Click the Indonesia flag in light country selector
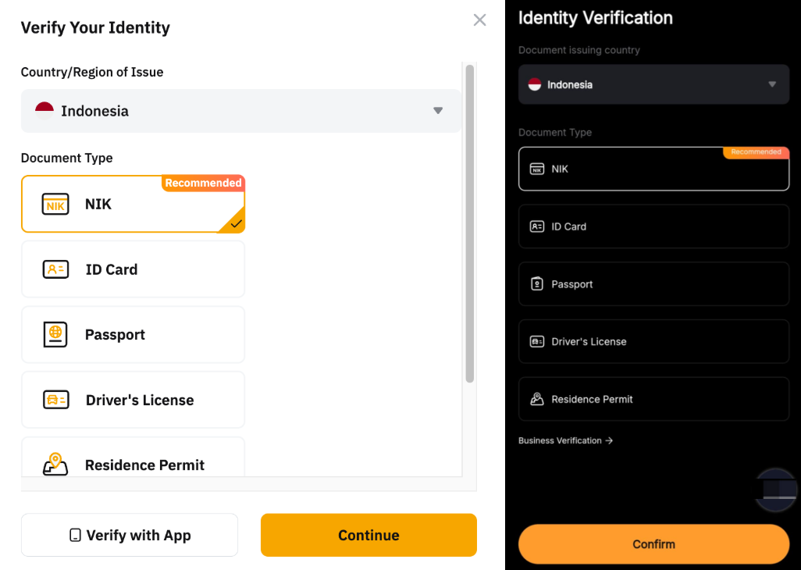The height and width of the screenshot is (570, 801). [x=44, y=111]
